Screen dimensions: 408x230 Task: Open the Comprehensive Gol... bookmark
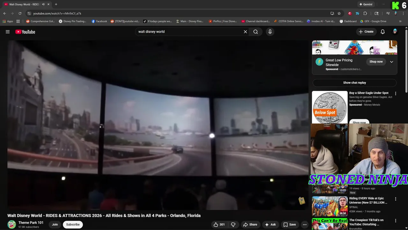(40, 21)
